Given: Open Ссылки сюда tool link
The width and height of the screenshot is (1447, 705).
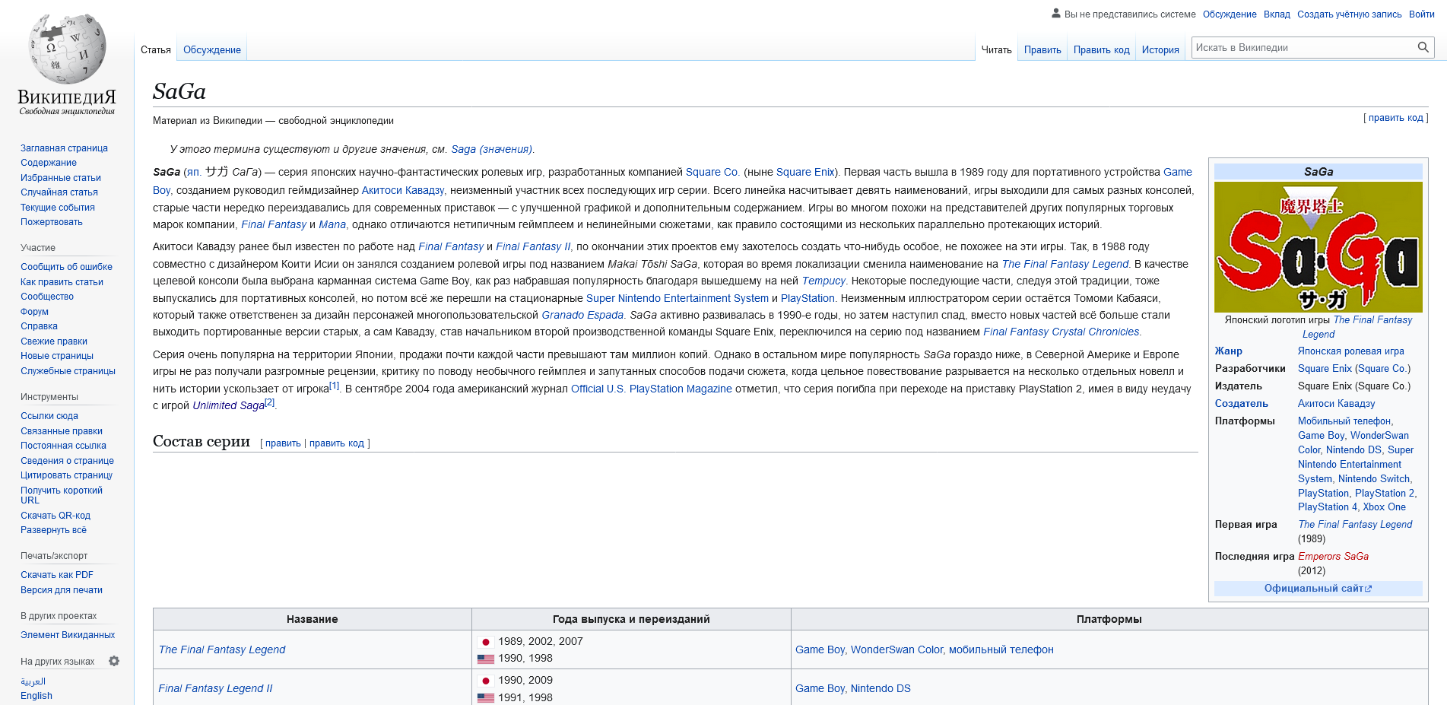Looking at the screenshot, I should (x=49, y=416).
